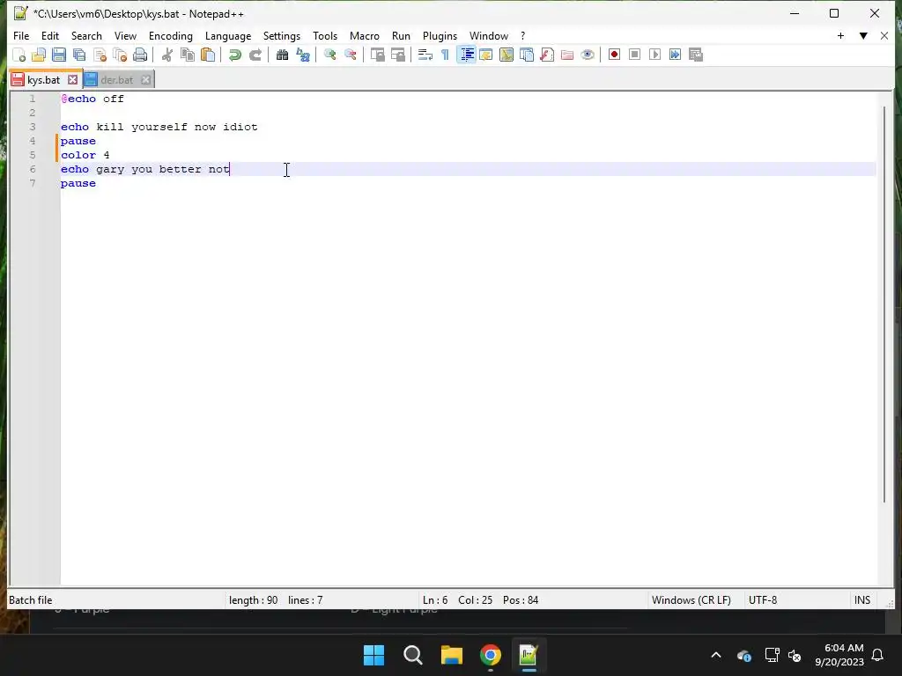Open the Macro menu
902x676 pixels.
pyautogui.click(x=365, y=35)
